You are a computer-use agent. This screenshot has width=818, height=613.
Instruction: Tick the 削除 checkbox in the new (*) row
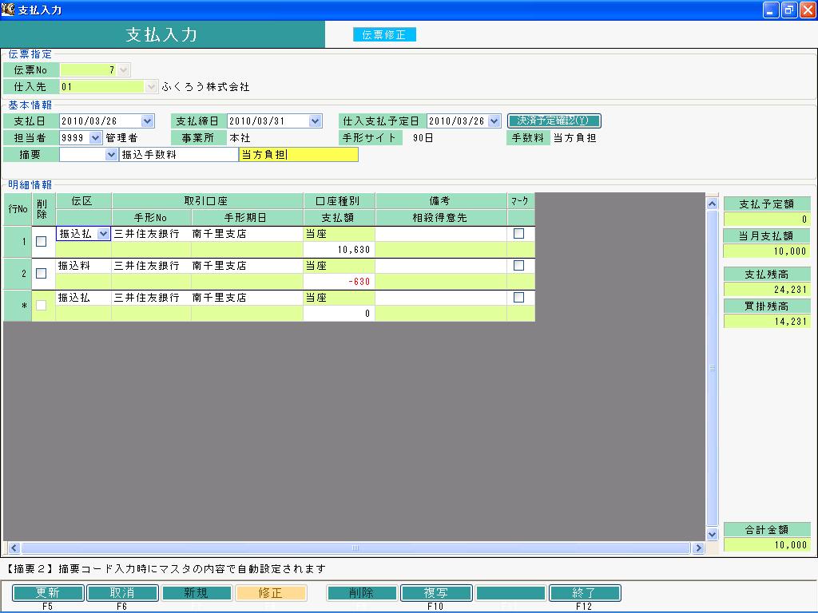(x=42, y=305)
